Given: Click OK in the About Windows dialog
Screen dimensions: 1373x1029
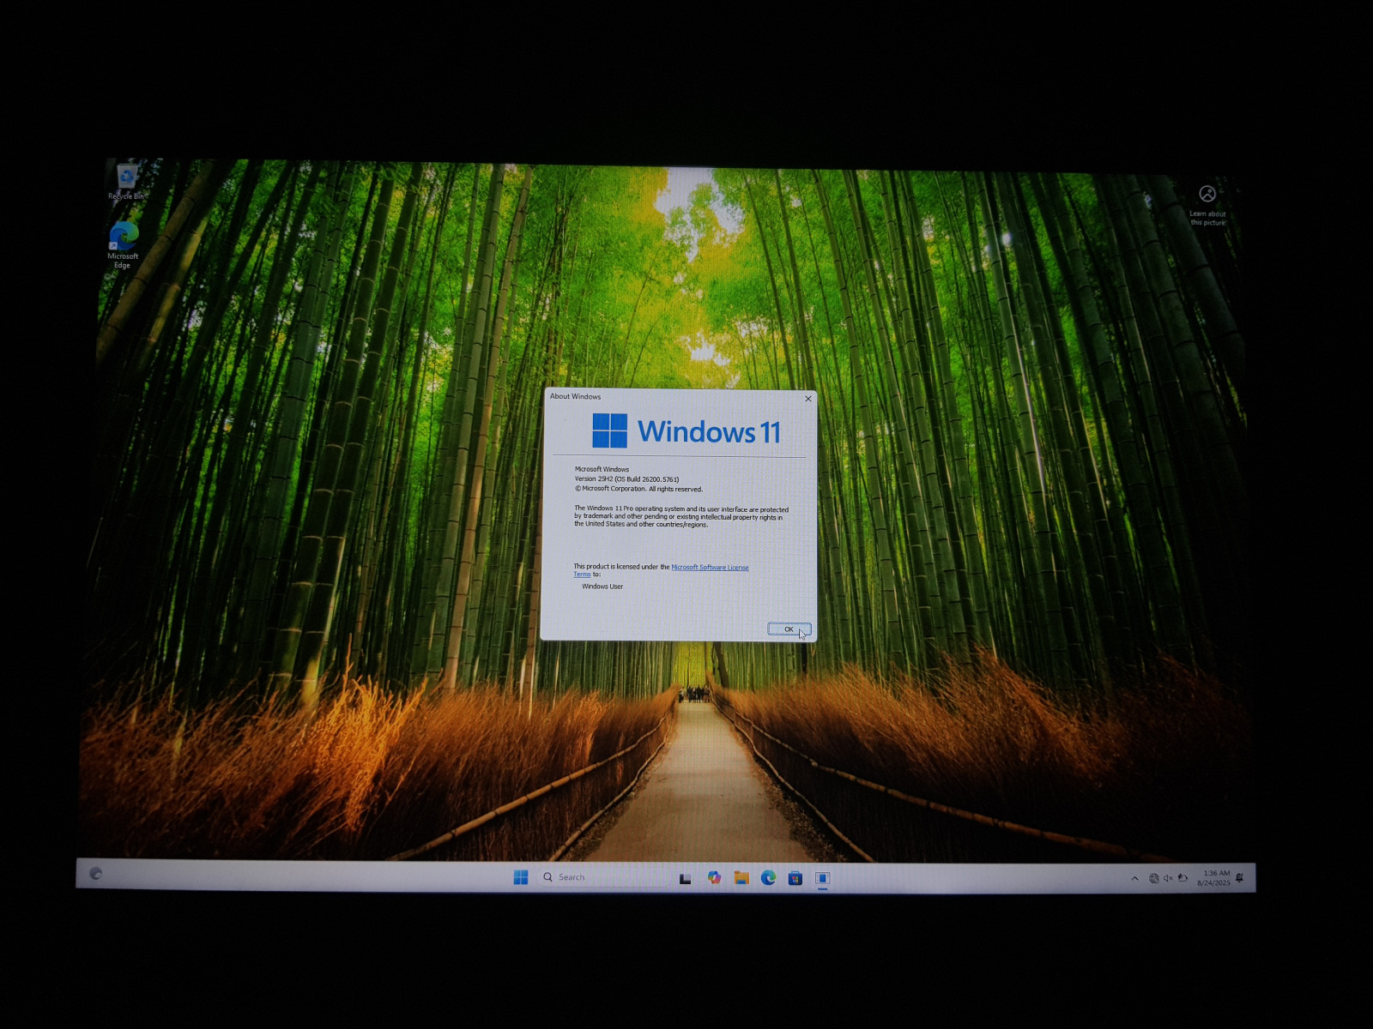Looking at the screenshot, I should pyautogui.click(x=788, y=629).
